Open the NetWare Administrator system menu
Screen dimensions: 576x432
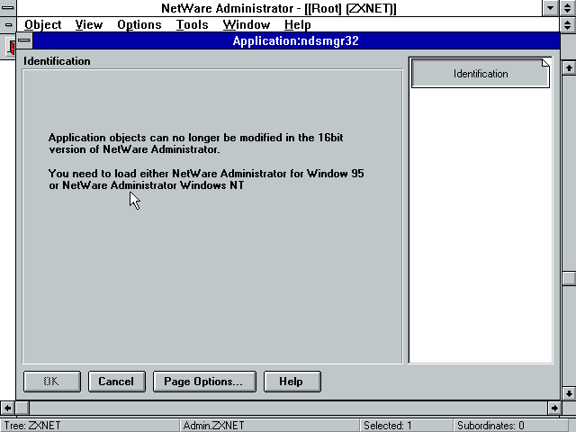pos(8,8)
